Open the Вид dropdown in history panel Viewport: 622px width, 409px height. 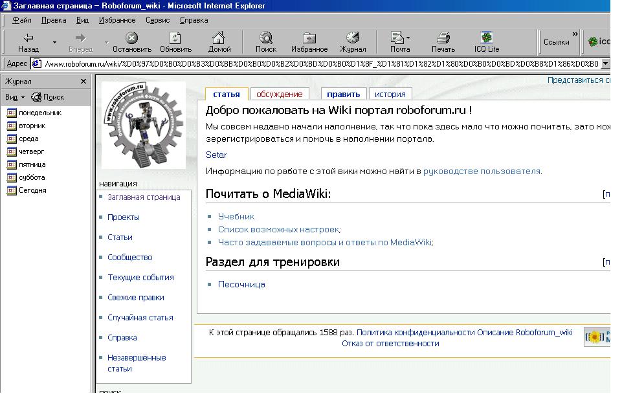pyautogui.click(x=14, y=97)
